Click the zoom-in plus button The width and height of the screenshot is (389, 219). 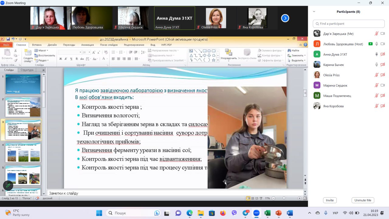pos(300,198)
